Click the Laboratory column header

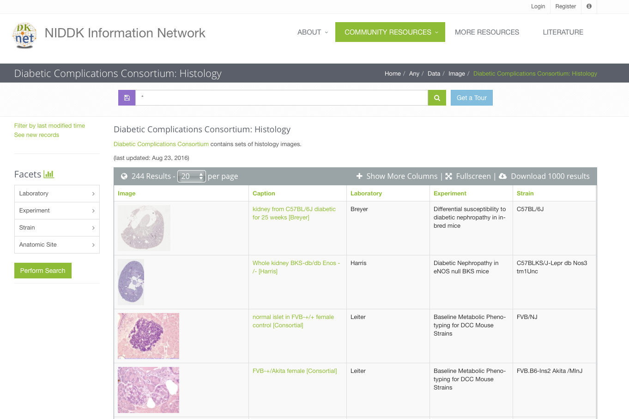tap(366, 194)
